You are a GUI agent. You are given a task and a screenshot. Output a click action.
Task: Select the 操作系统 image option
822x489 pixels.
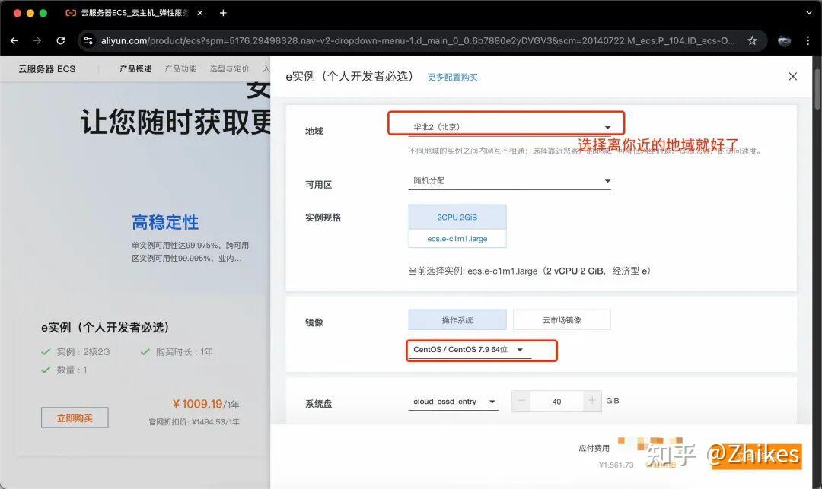[x=457, y=320]
